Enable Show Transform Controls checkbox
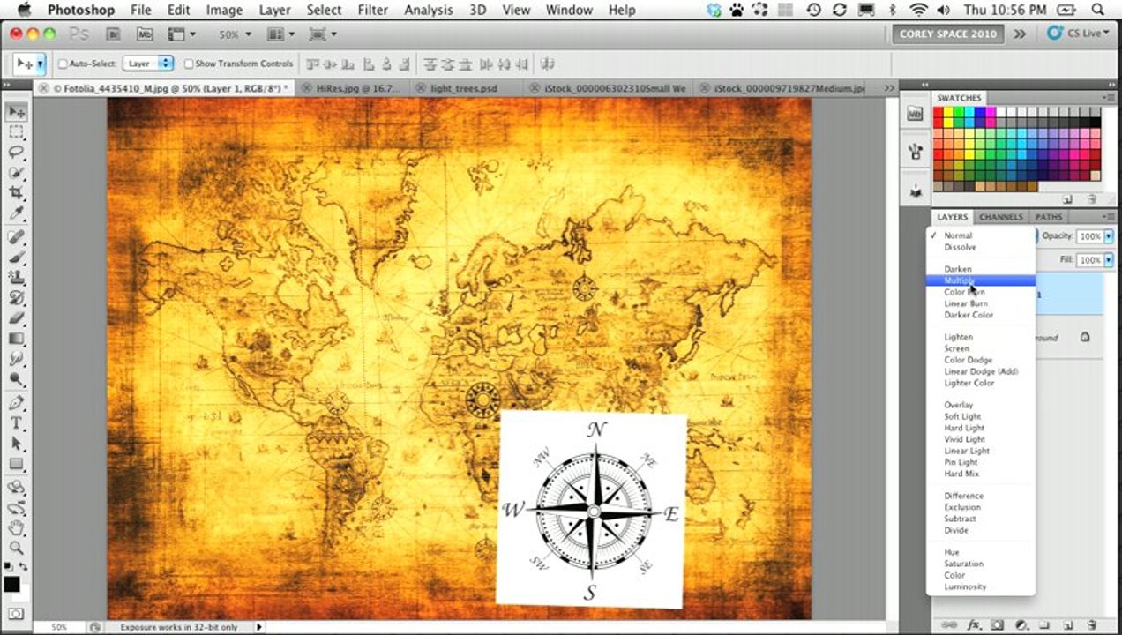The width and height of the screenshot is (1122, 635). (x=189, y=64)
